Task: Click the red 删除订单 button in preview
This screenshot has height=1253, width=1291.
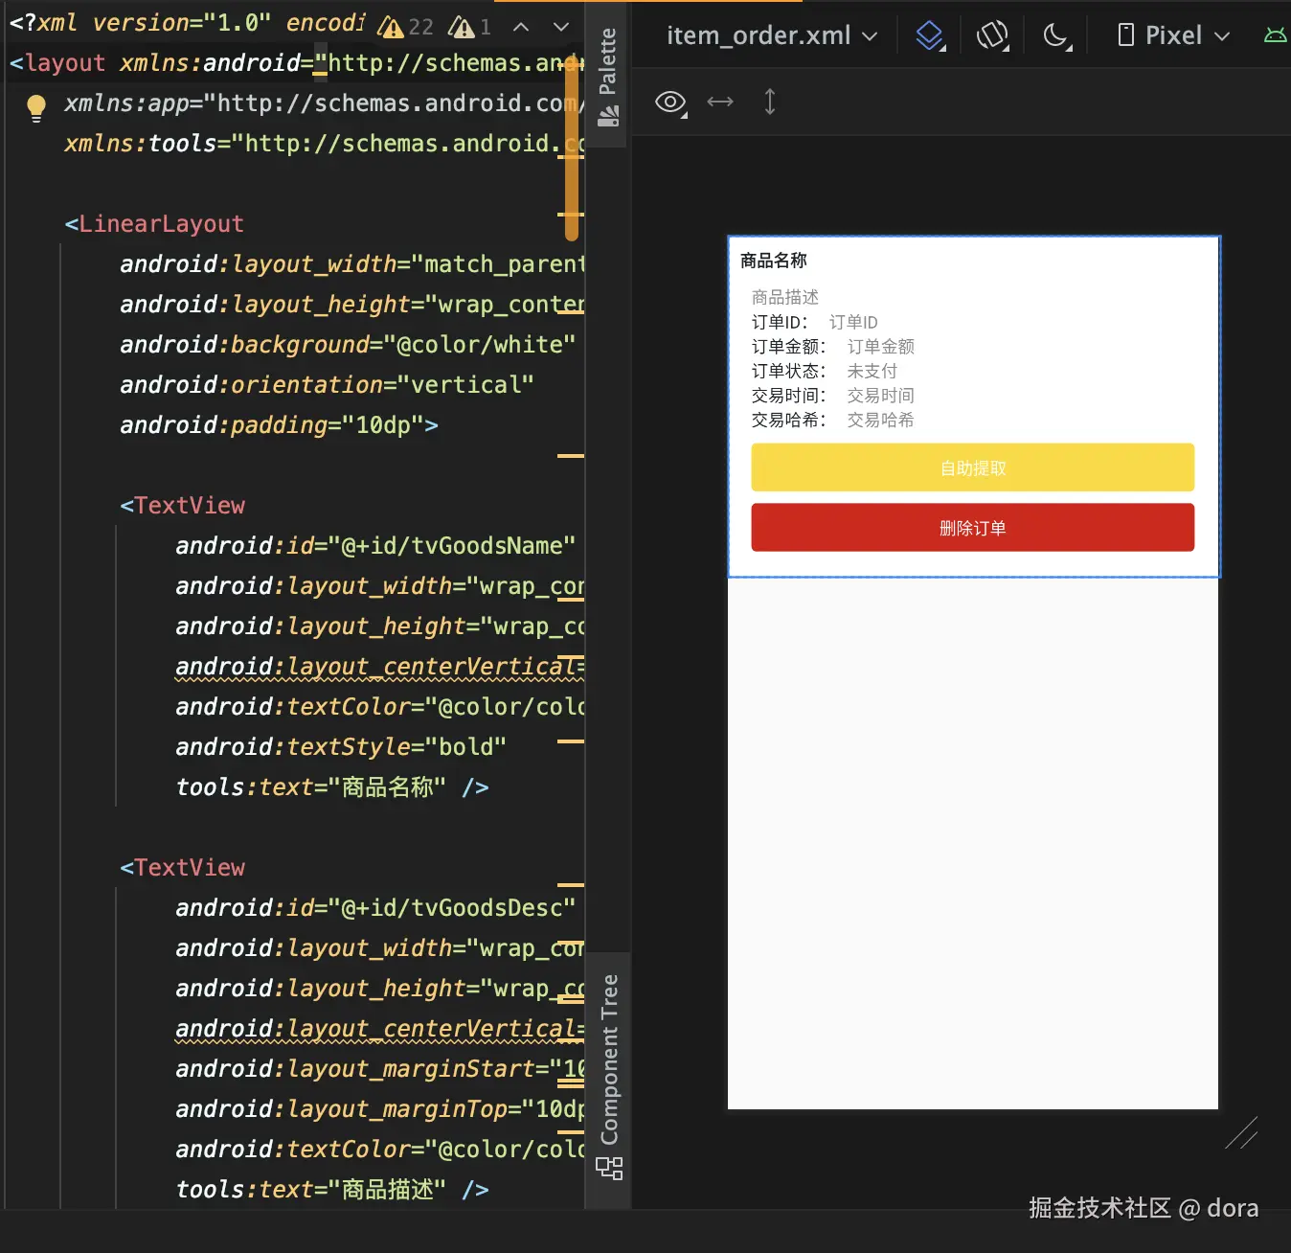Action: point(973,528)
